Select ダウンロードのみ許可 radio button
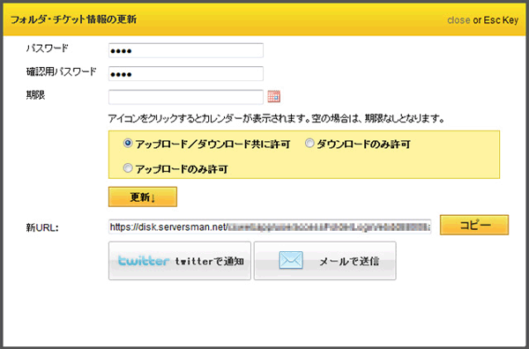The height and width of the screenshot is (349, 529). click(x=309, y=144)
